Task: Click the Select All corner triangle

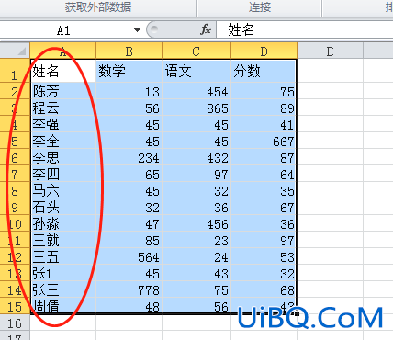Action: point(21,51)
